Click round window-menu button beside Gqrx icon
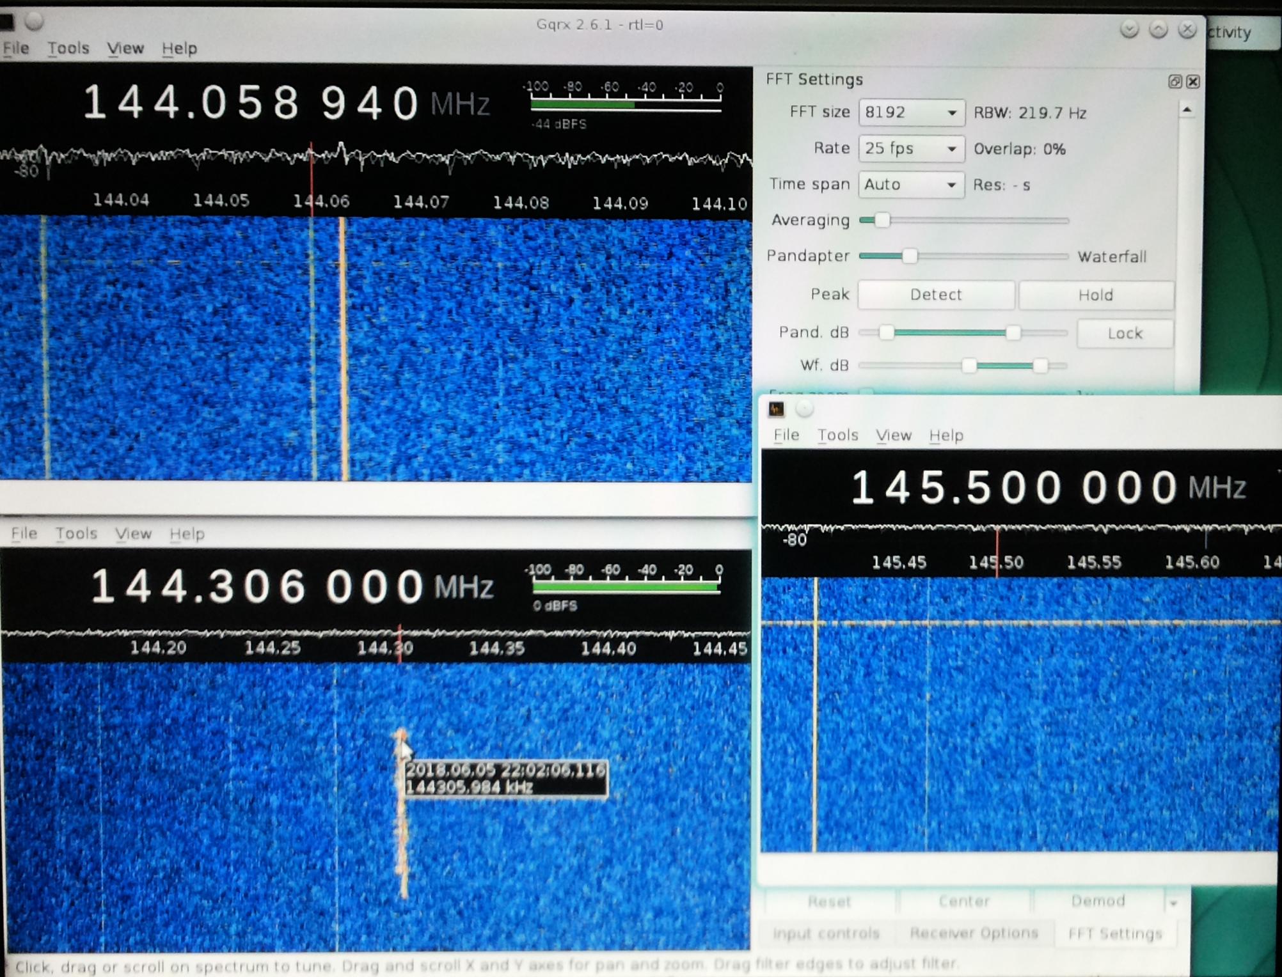Image resolution: width=1282 pixels, height=977 pixels. point(804,409)
